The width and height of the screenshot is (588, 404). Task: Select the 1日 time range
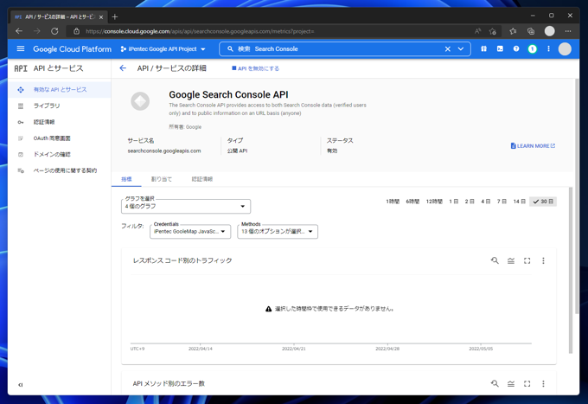point(454,202)
